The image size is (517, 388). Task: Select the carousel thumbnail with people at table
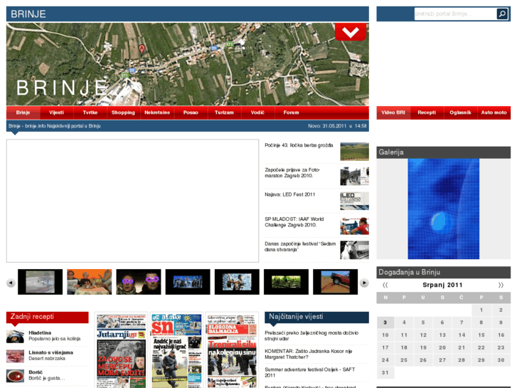[x=90, y=282]
